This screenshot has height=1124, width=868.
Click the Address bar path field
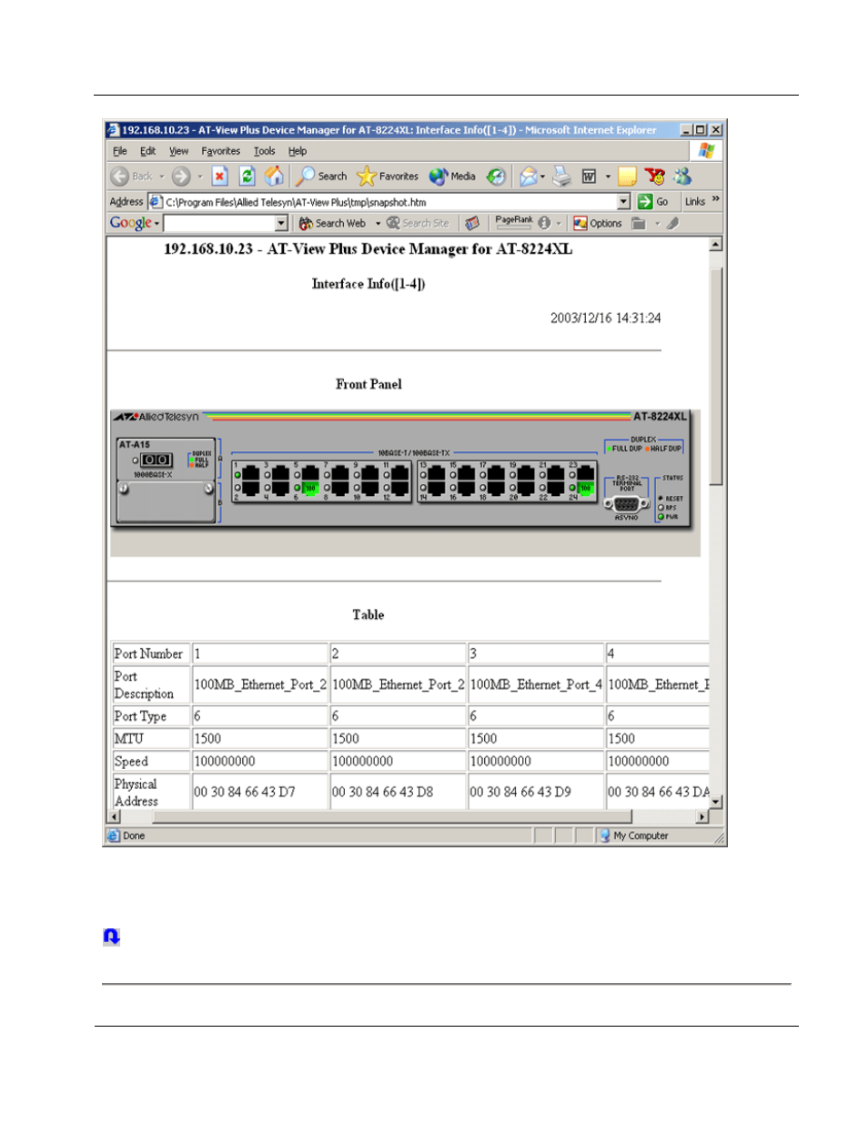[389, 202]
